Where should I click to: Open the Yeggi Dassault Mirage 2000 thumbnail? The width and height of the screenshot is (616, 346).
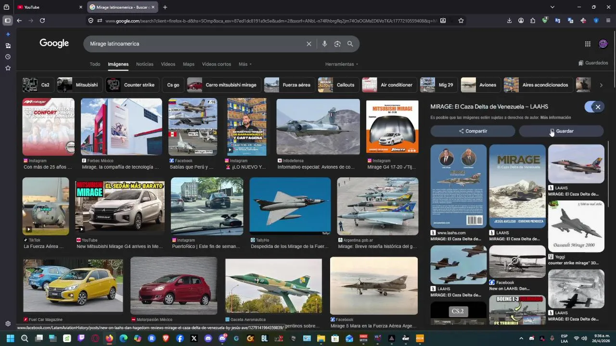[576, 226]
